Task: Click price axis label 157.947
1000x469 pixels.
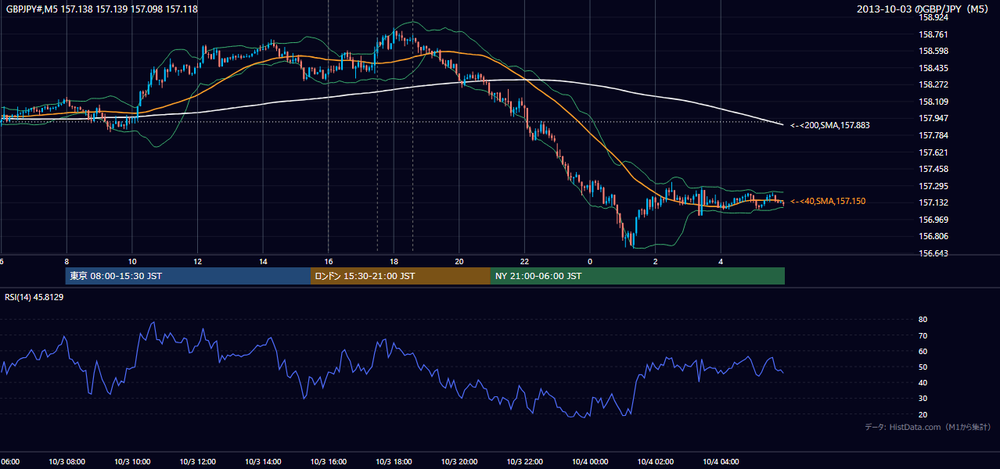Action: pyautogui.click(x=933, y=119)
